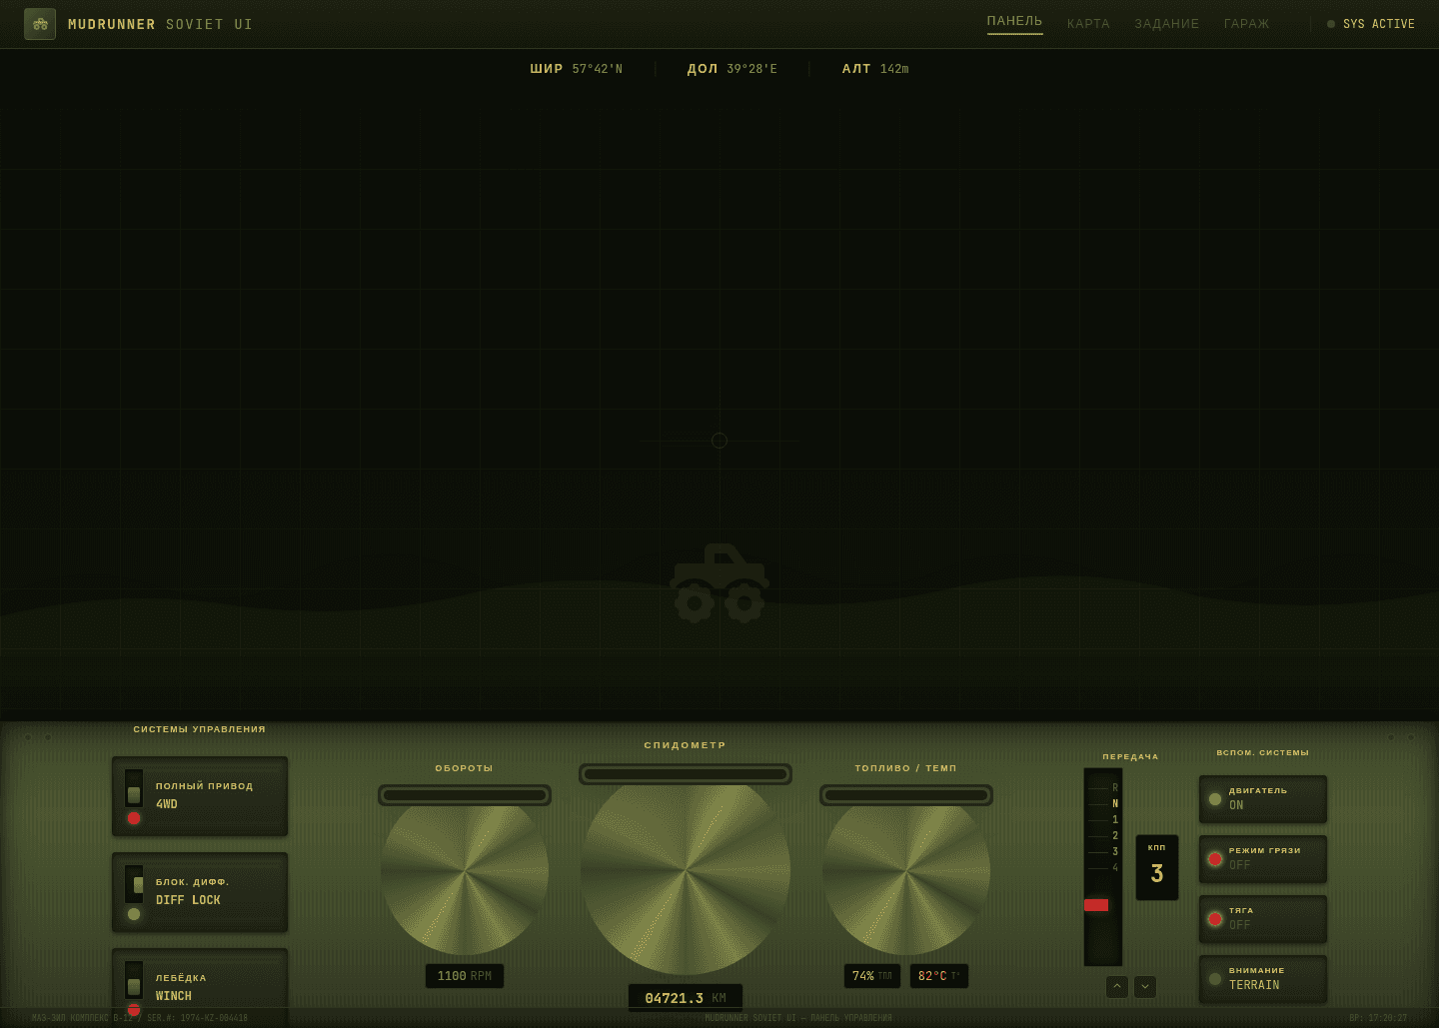1439x1028 pixels.
Task: Click the Mudrunner truck logo icon
Action: [x=40, y=24]
